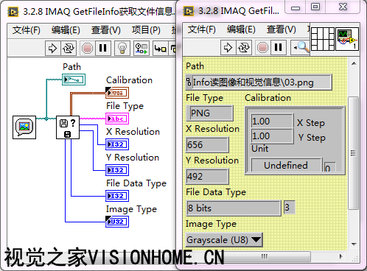
Task: Click the Unit ring showing Undefined
Action: pyautogui.click(x=286, y=165)
